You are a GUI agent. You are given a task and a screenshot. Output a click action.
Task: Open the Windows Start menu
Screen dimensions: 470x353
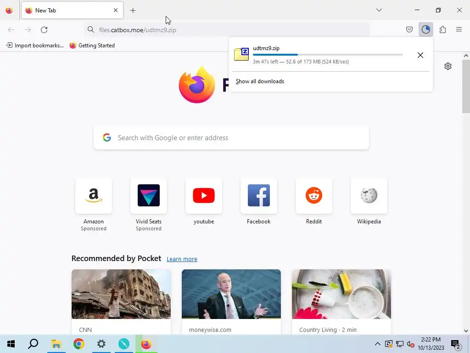pos(11,344)
